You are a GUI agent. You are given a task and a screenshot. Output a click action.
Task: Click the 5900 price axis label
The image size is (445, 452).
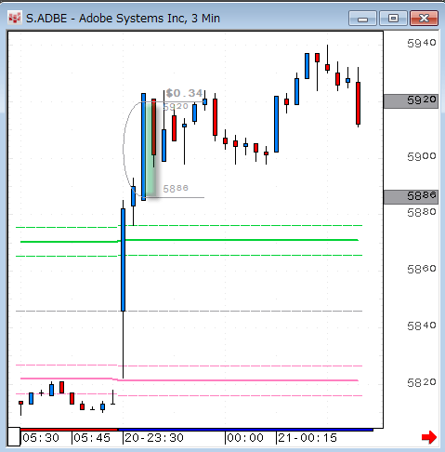point(422,156)
